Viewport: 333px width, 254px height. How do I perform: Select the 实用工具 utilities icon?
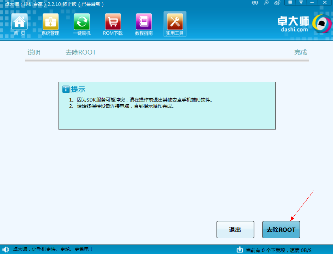click(175, 24)
